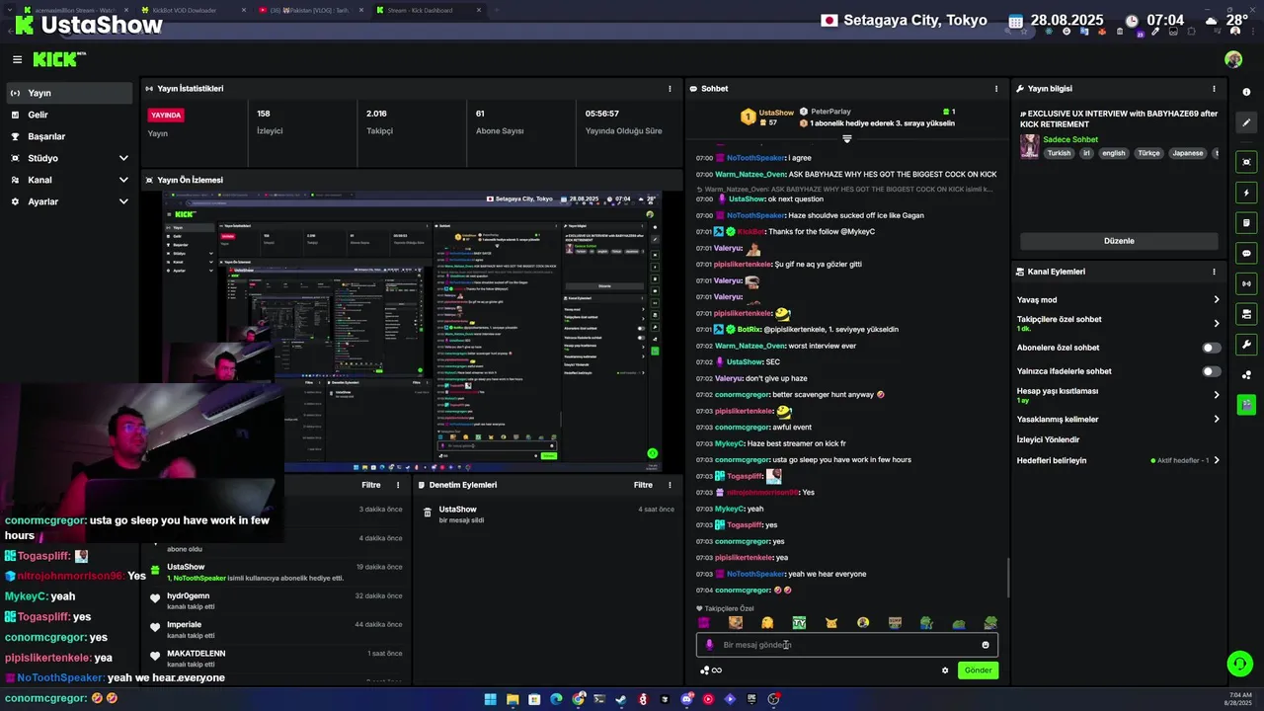Open OBS Studio from the taskbar
Viewport: 1264px width, 711px height.
(x=773, y=699)
